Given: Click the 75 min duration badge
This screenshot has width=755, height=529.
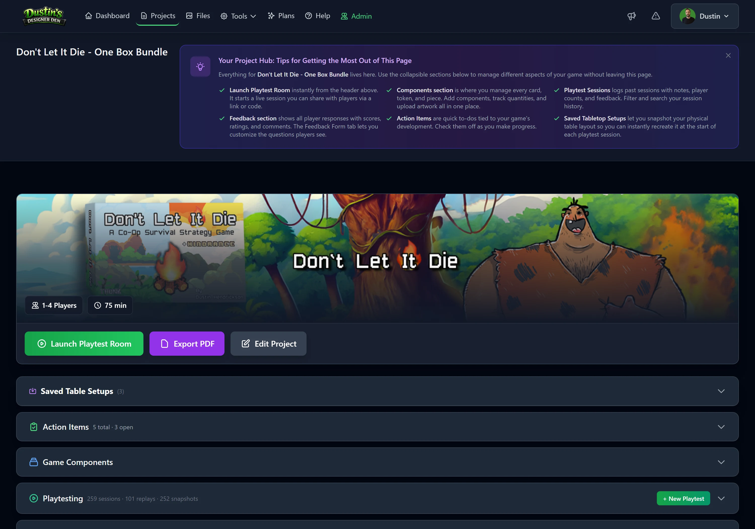Looking at the screenshot, I should coord(110,305).
